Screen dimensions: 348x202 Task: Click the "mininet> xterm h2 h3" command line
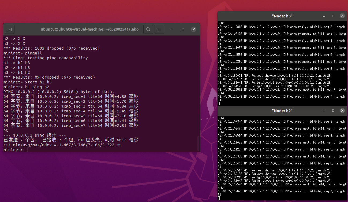point(28,82)
